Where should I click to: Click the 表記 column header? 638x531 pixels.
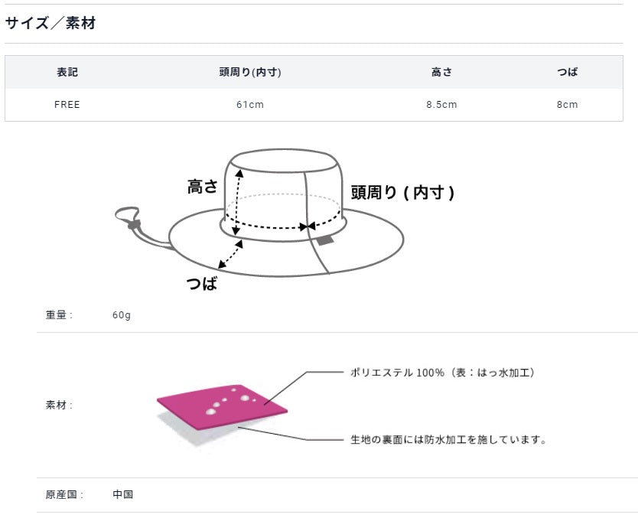pyautogui.click(x=67, y=73)
